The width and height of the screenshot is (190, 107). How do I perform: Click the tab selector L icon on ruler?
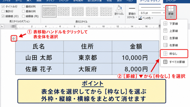pyautogui.click(x=2, y=26)
